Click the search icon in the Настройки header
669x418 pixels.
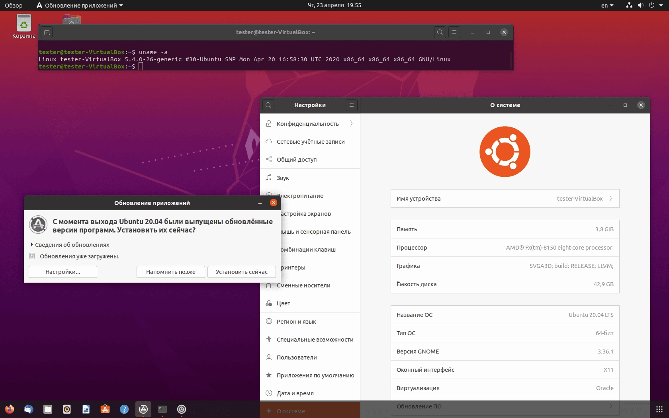[x=268, y=105]
